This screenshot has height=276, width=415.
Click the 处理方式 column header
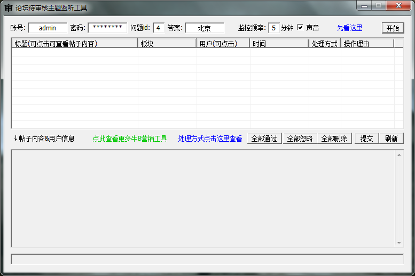pos(325,44)
